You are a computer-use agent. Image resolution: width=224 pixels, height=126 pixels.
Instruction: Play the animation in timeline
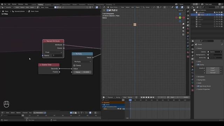148,97
